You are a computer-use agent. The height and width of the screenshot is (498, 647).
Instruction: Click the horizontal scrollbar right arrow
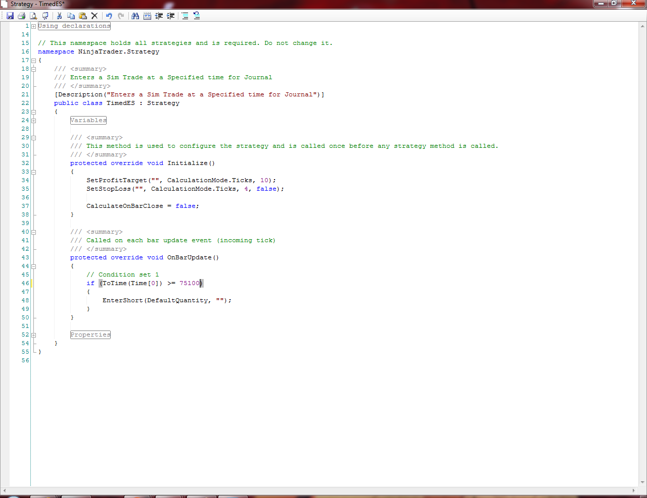click(634, 490)
